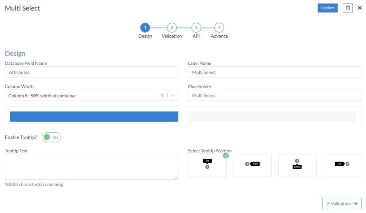The image size is (366, 213).
Task: Clear the Column Width selection
Action: pyautogui.click(x=162, y=95)
